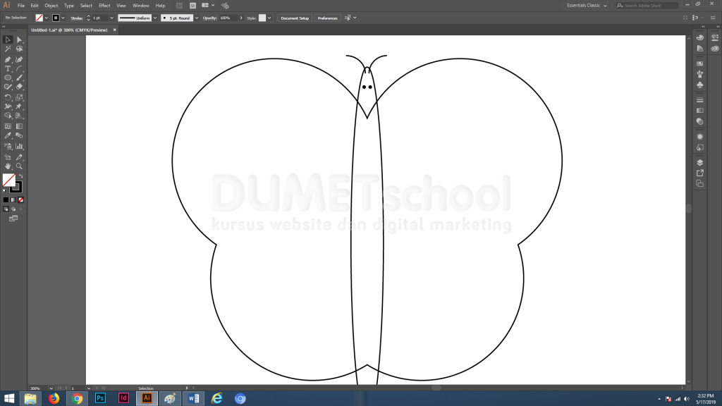The width and height of the screenshot is (722, 406).
Task: Open the Color panel icon
Action: pos(700,38)
